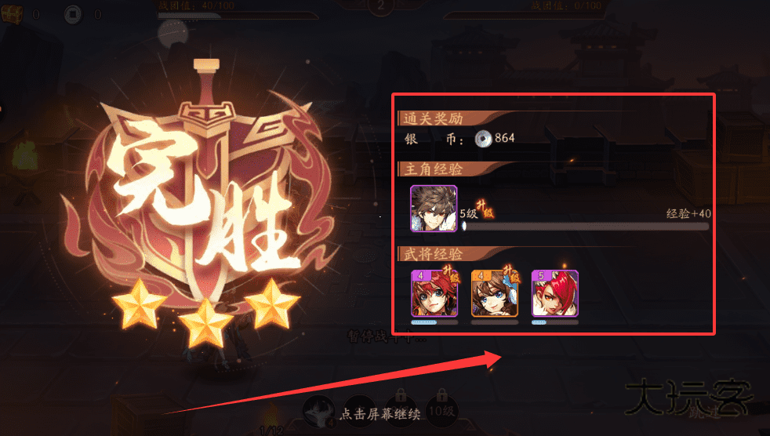Image resolution: width=770 pixels, height=436 pixels.
Task: Click the round number 2 badge
Action: [x=380, y=6]
